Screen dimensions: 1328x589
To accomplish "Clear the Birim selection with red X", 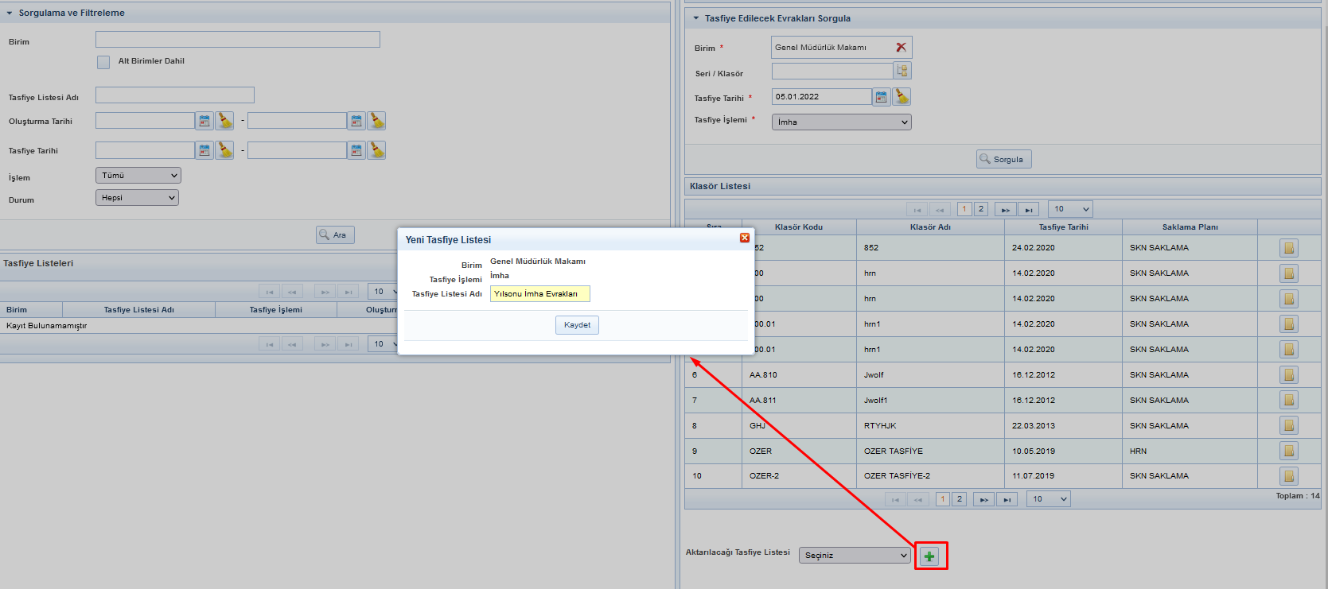I will point(901,48).
